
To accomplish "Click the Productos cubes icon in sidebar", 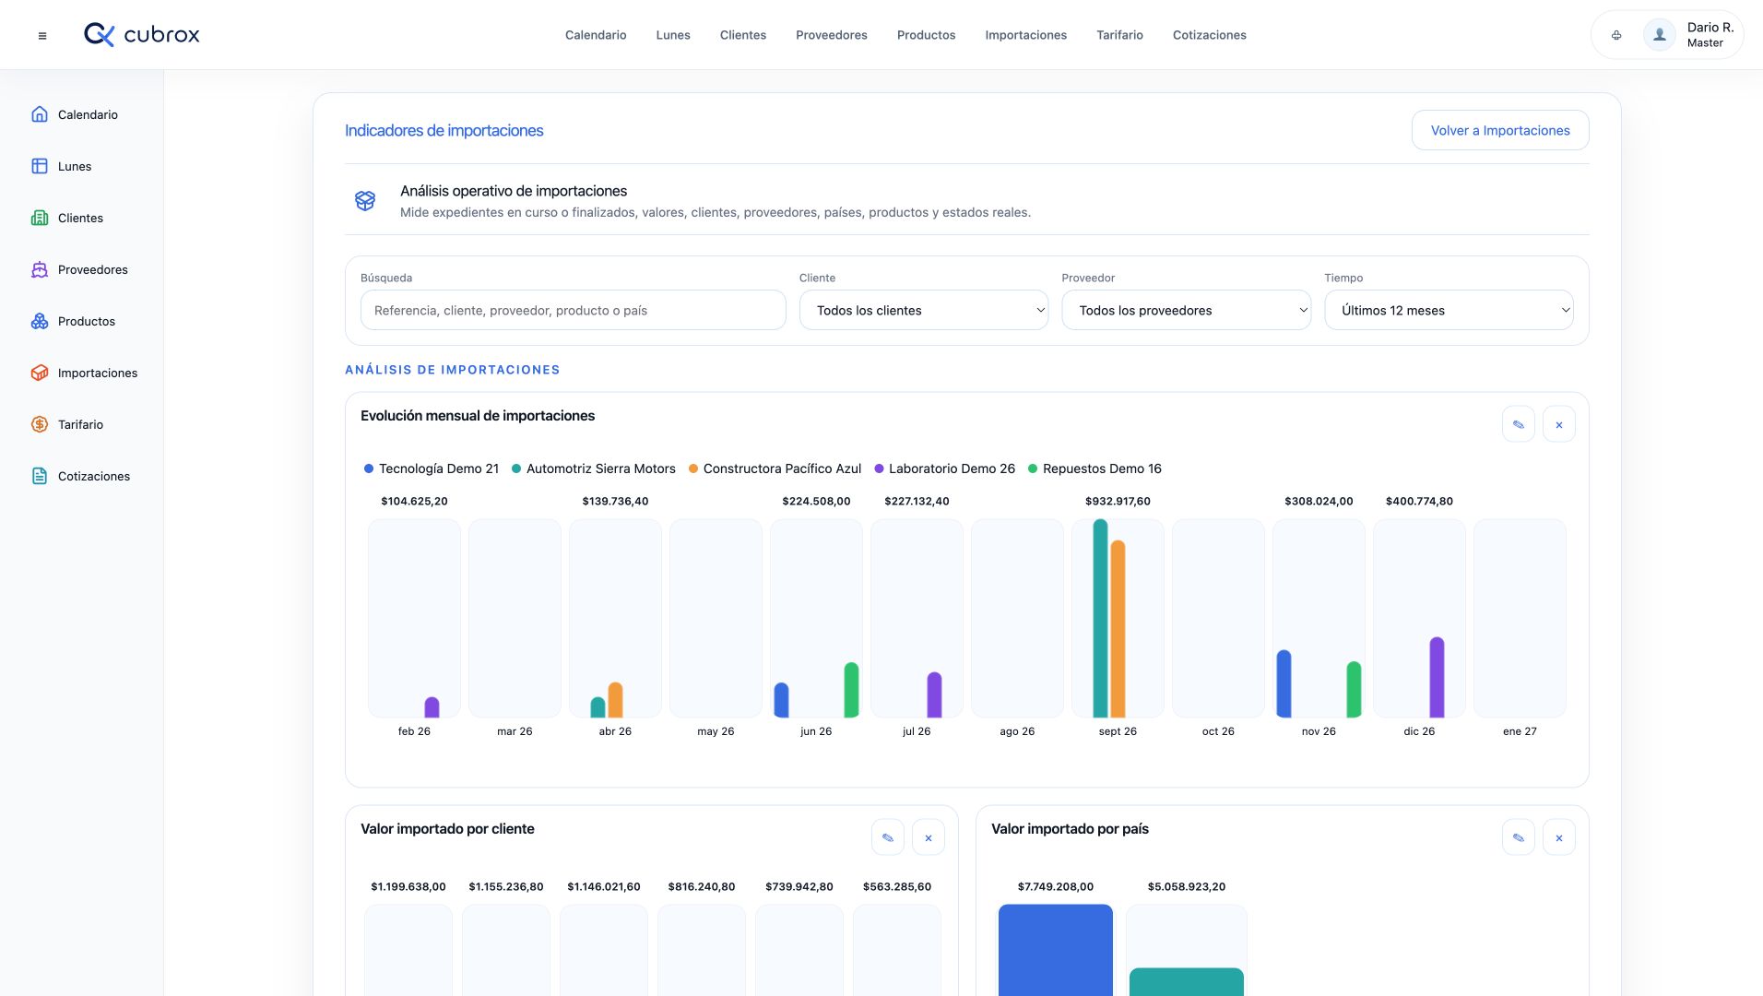I will point(40,321).
